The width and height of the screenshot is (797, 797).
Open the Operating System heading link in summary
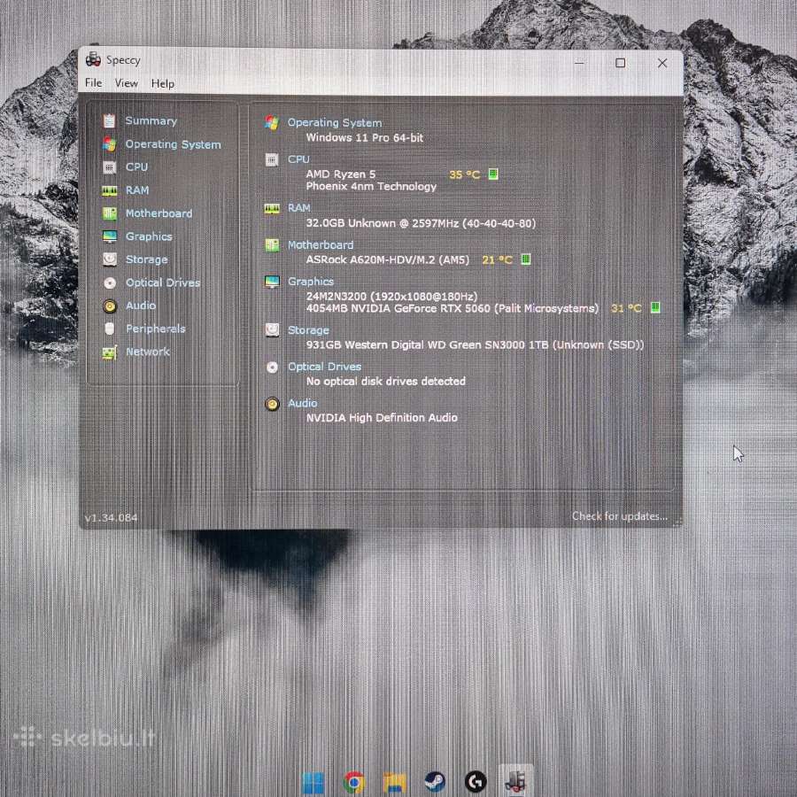[335, 122]
